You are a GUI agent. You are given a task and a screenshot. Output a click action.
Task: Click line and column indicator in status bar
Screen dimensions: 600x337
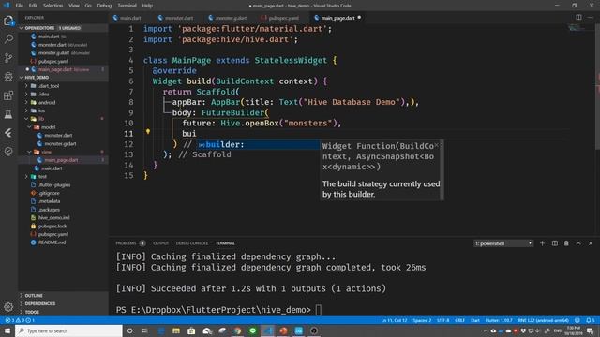coord(394,320)
